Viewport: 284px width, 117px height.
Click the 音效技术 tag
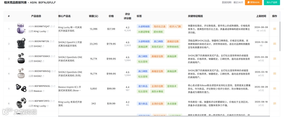171,86
